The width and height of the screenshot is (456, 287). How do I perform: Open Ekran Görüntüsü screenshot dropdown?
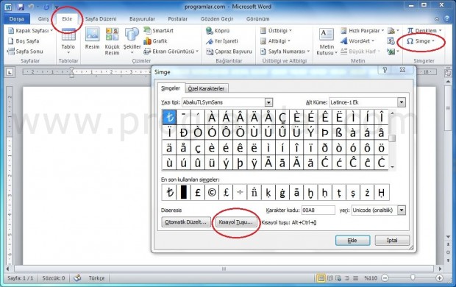pos(171,52)
